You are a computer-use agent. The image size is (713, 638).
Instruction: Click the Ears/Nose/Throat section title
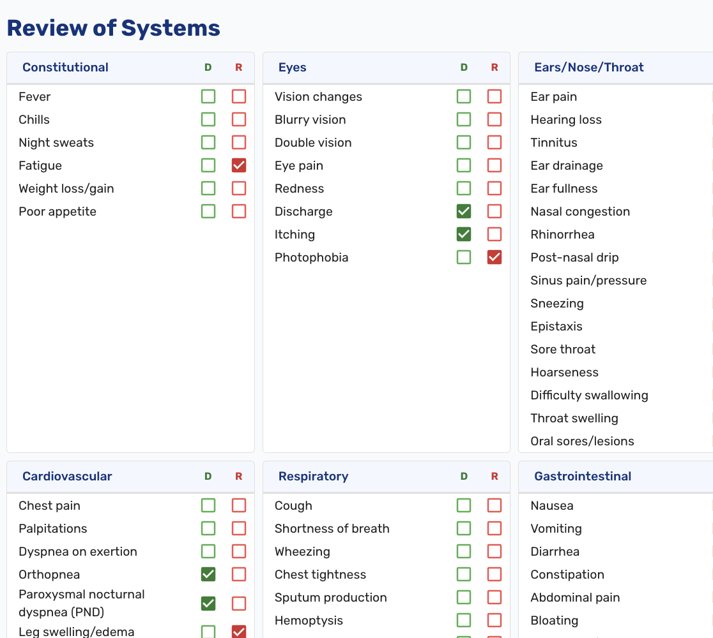[x=589, y=67]
